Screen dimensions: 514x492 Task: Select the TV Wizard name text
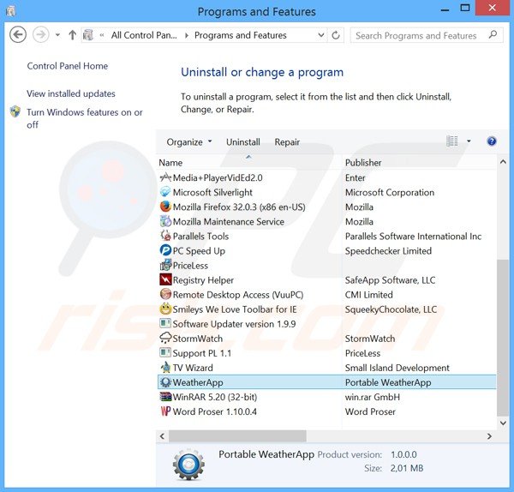[193, 368]
